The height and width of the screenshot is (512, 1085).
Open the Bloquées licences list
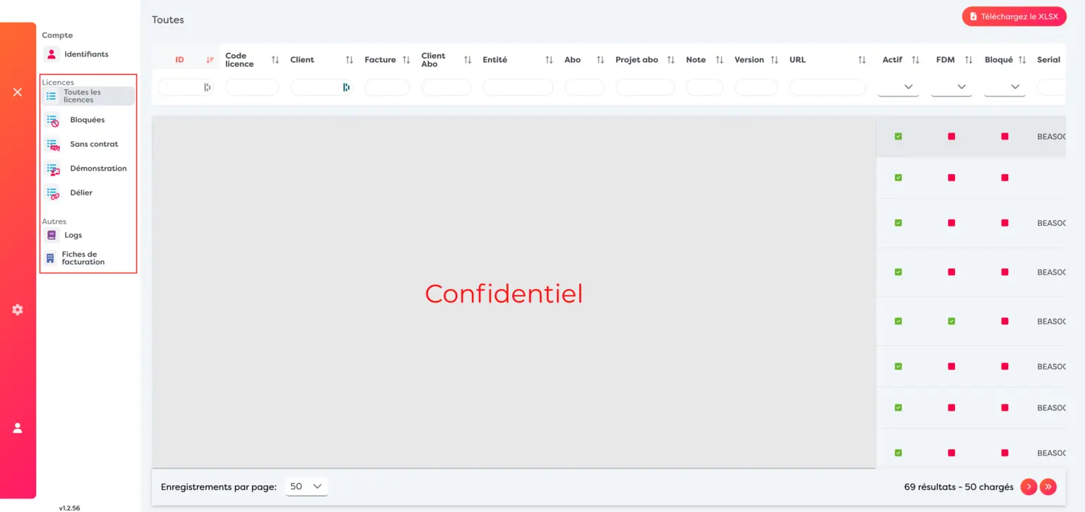pos(88,121)
